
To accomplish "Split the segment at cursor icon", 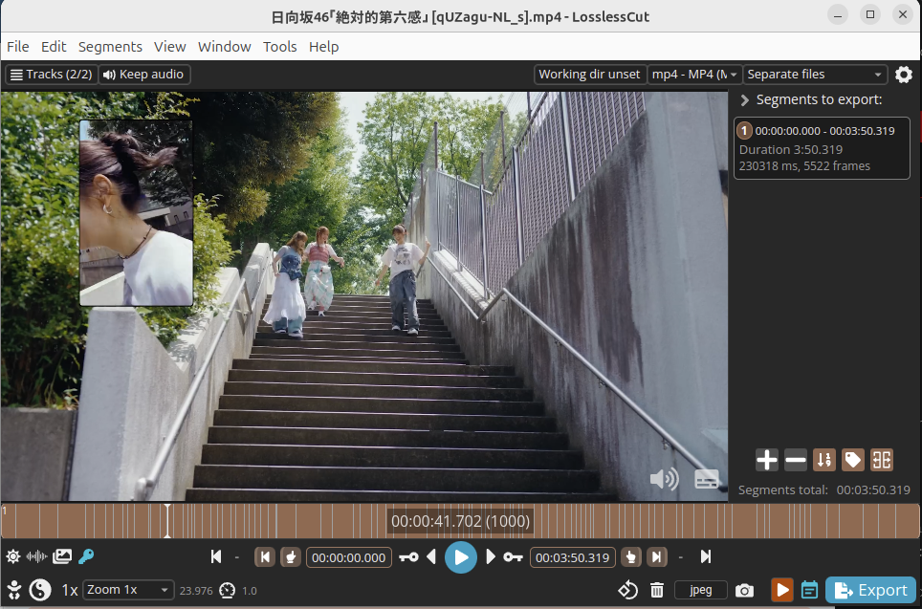I will pos(882,460).
